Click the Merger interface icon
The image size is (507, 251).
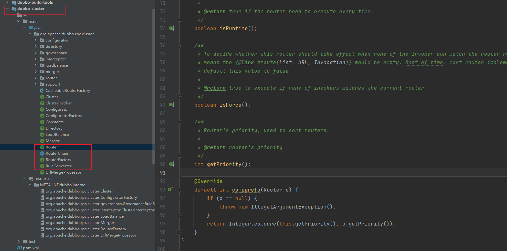pos(42,141)
